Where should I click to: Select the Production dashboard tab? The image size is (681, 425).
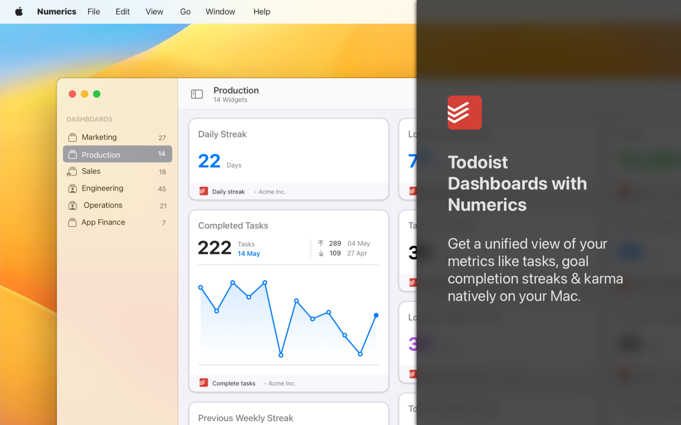(x=118, y=154)
